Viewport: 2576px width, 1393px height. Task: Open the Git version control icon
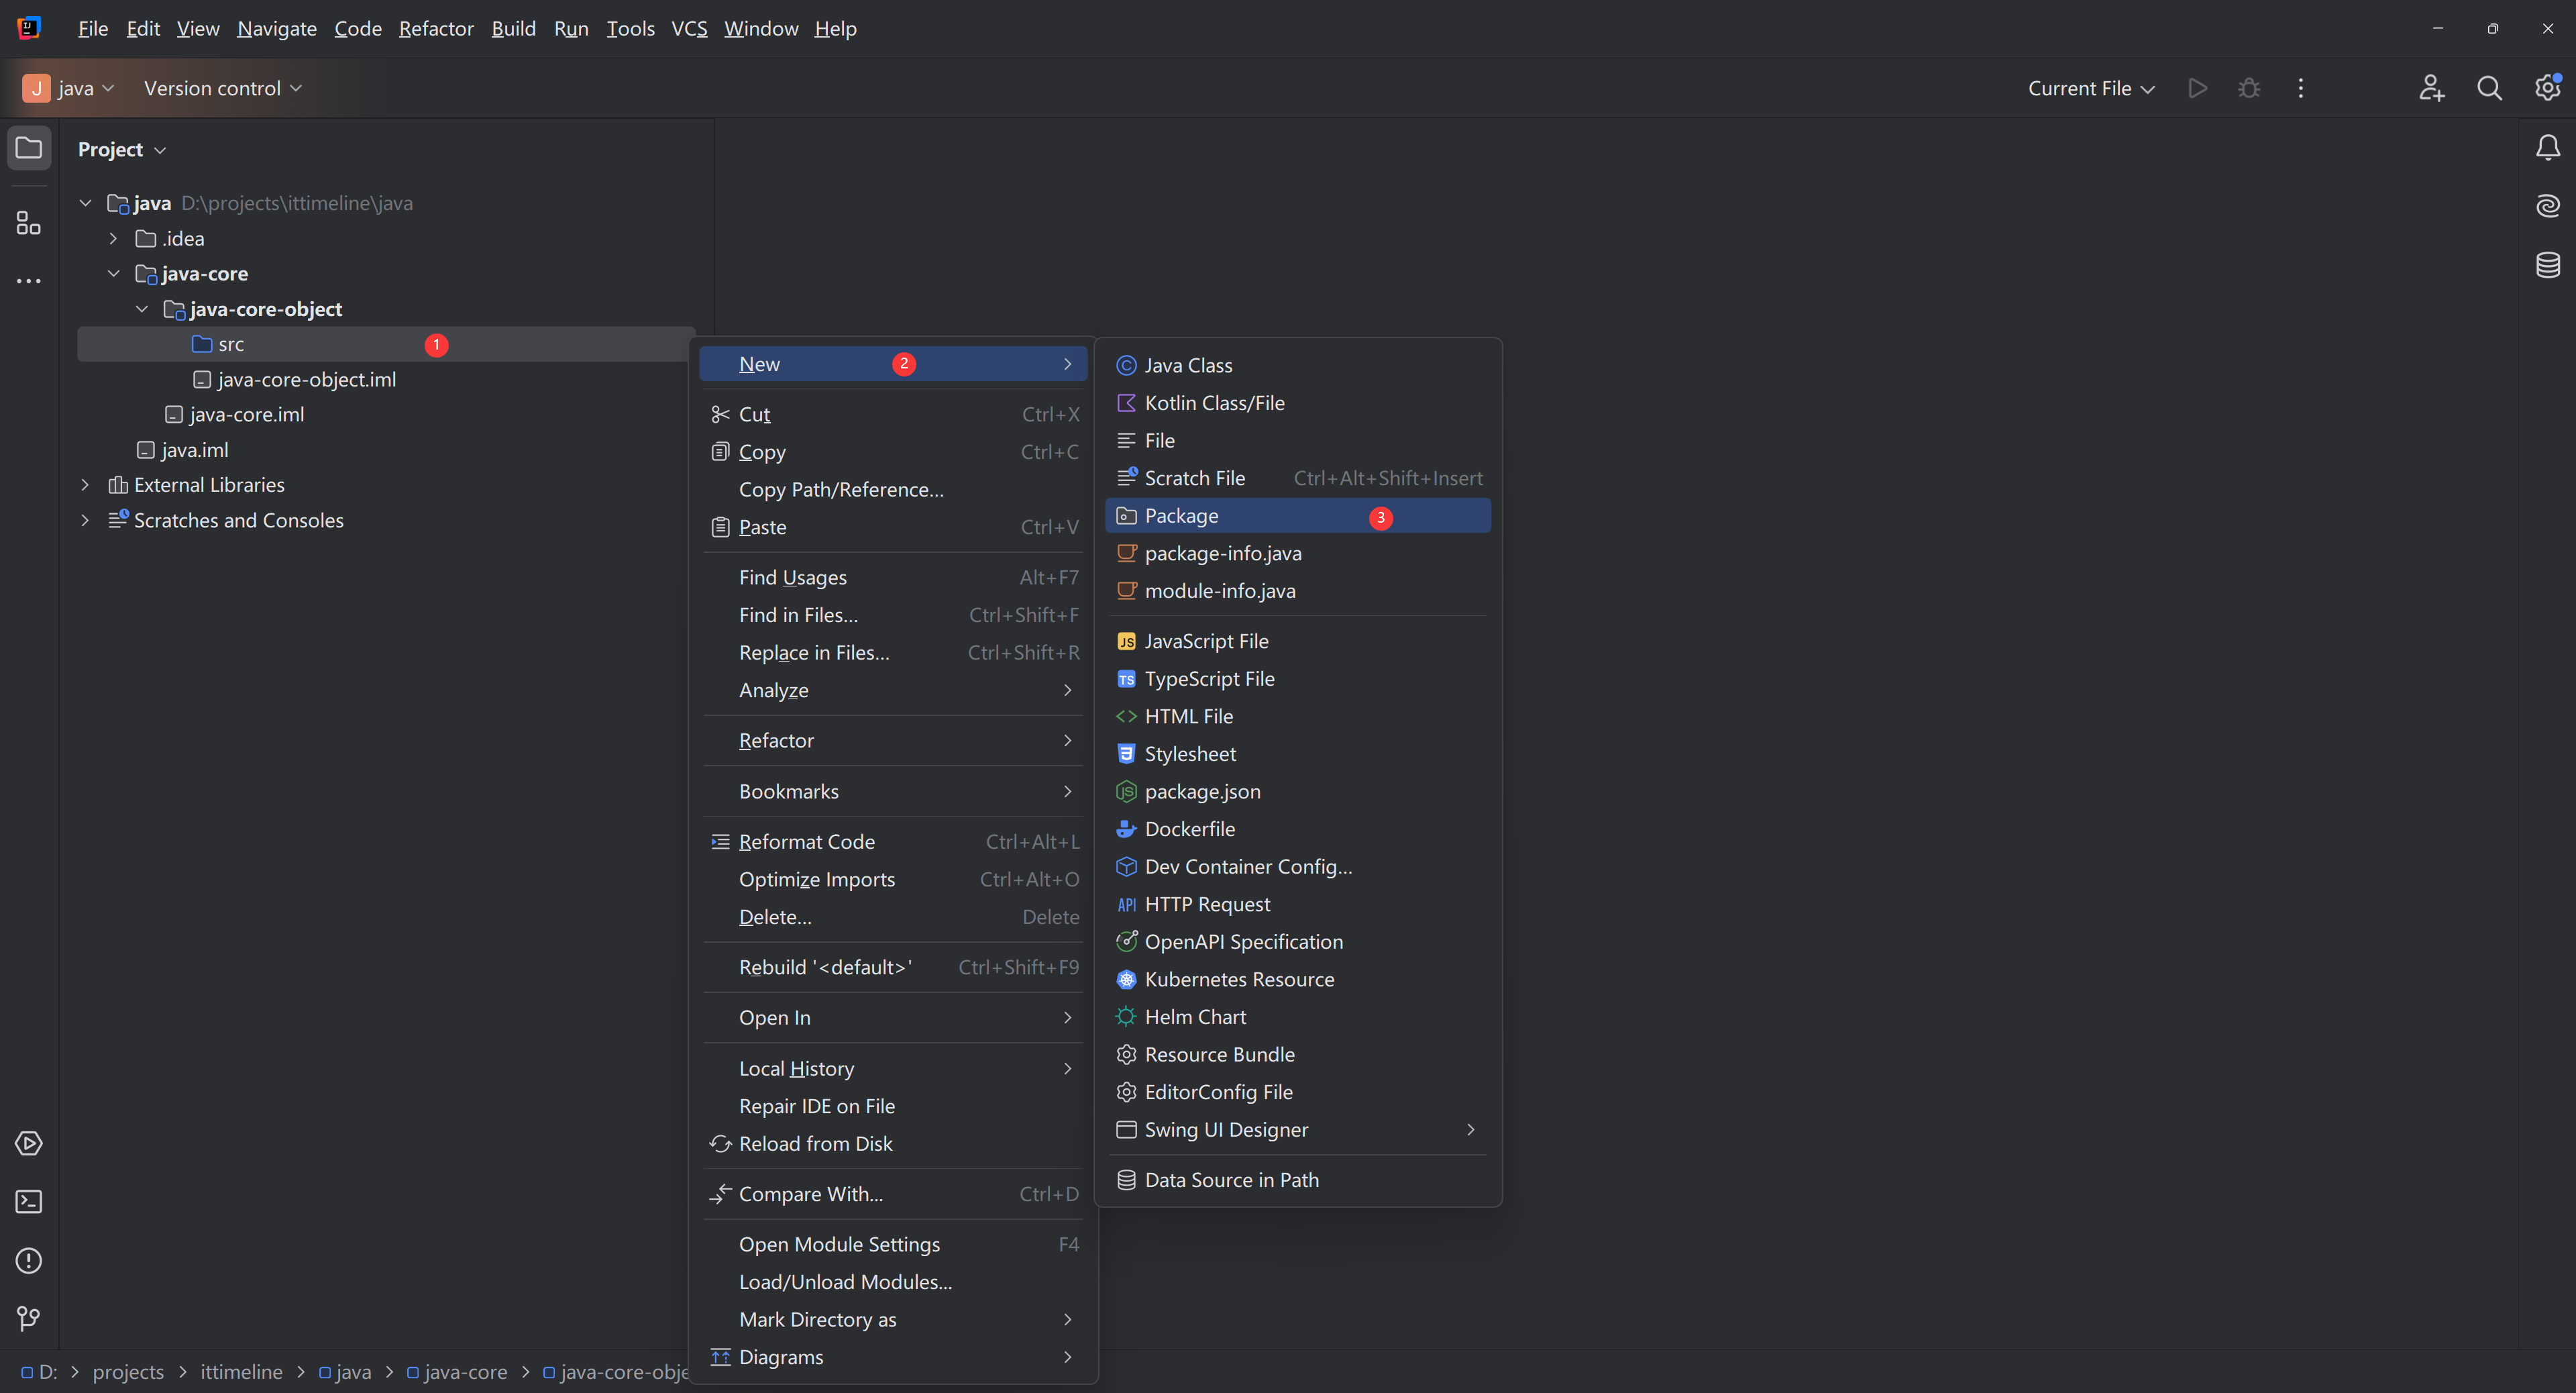(28, 1318)
